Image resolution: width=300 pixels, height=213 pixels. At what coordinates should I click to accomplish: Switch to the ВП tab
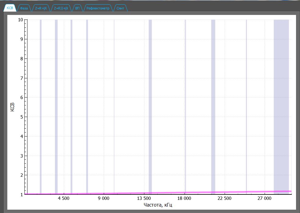click(78, 8)
